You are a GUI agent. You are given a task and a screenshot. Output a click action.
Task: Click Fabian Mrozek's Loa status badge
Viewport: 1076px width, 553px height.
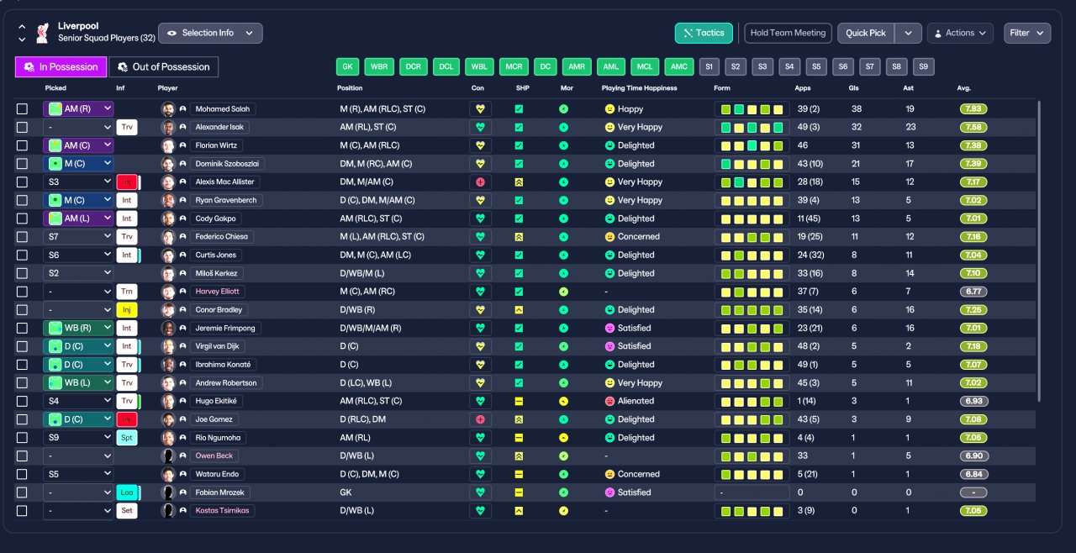click(x=127, y=492)
